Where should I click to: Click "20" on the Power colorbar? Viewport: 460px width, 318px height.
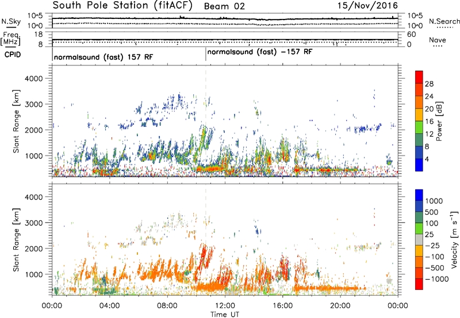pos(429,109)
